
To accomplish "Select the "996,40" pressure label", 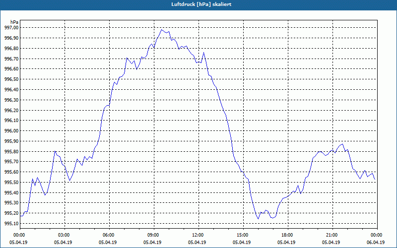I will tap(11, 90).
